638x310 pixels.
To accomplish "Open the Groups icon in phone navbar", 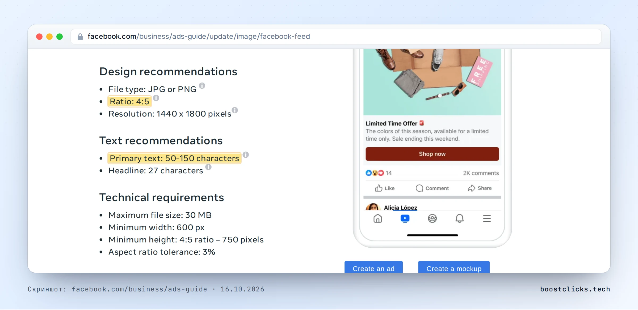I will pyautogui.click(x=432, y=218).
